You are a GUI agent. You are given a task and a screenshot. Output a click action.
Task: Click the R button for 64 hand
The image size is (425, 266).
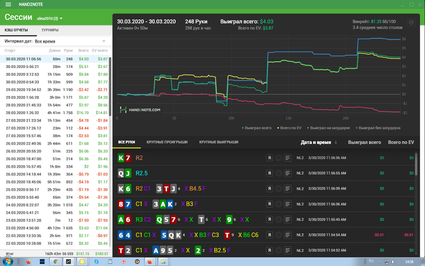coord(270,235)
